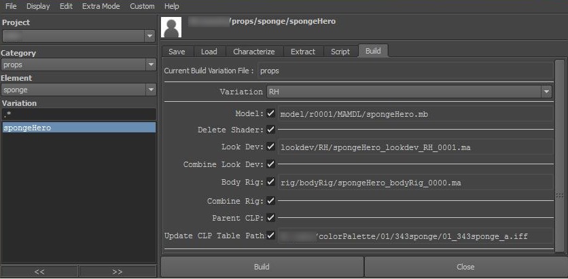Click the Model path field spongeHero.mb
This screenshot has width=568, height=279.
pyautogui.click(x=415, y=114)
